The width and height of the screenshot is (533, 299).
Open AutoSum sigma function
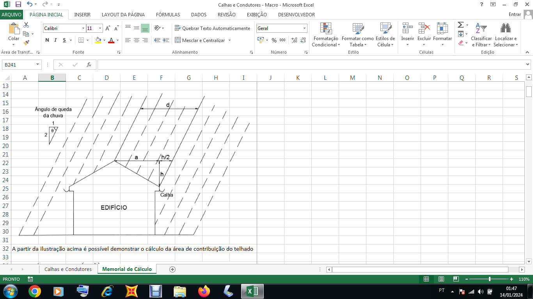460,25
